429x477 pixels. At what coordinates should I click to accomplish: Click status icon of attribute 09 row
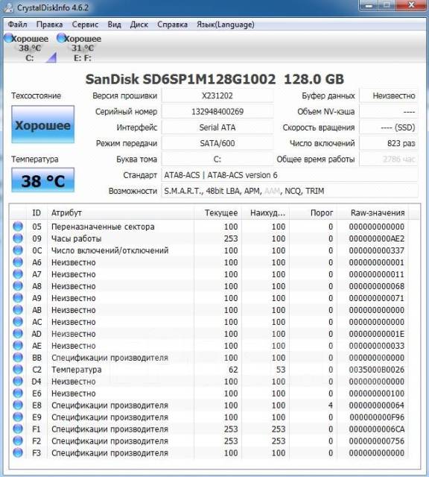click(18, 238)
